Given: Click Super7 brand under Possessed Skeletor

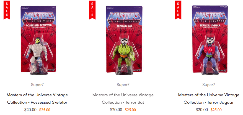Looking at the screenshot, I should pos(37,85).
